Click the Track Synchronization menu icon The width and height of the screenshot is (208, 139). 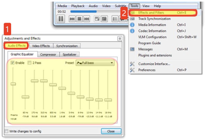tap(132, 19)
